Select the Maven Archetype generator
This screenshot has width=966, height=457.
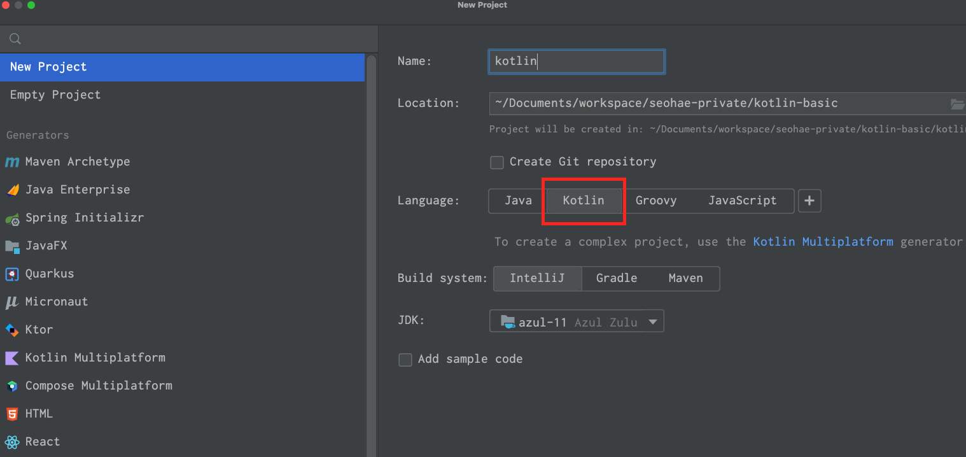pos(182,162)
